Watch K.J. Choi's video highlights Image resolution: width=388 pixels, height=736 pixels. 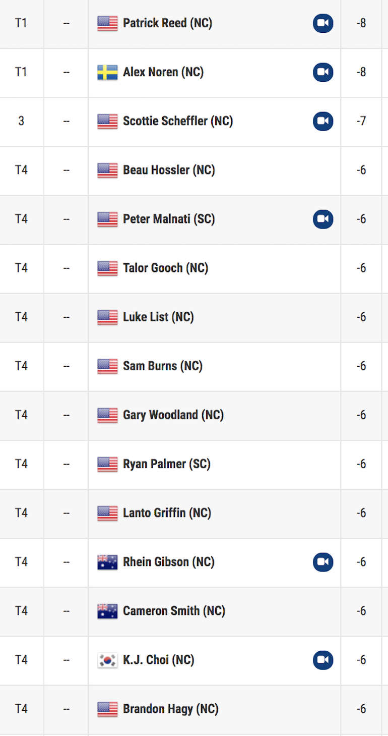[x=323, y=660]
